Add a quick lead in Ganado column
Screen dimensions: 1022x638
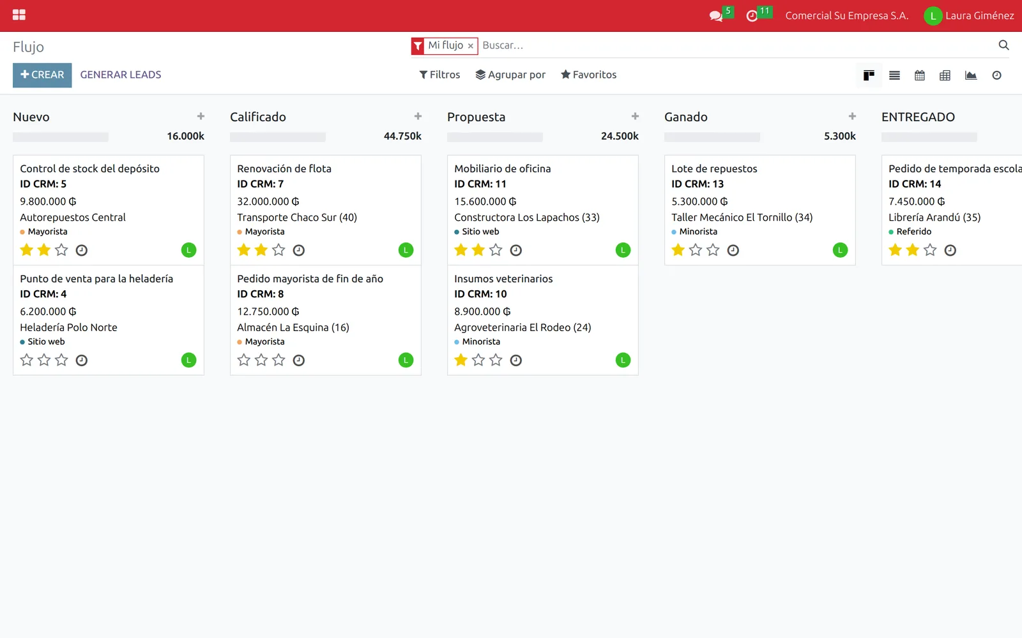click(x=852, y=116)
